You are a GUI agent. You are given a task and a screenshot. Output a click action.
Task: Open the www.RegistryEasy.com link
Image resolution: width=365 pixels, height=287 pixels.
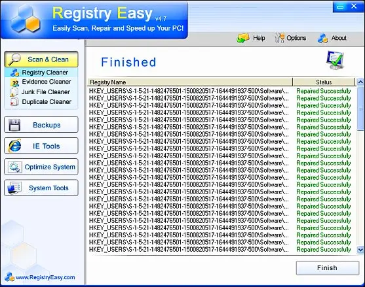coord(45,277)
